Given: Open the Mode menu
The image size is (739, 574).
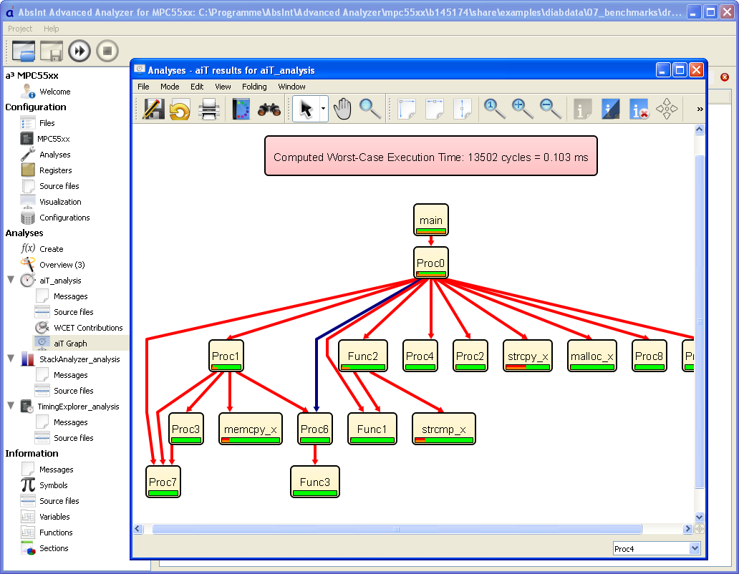Looking at the screenshot, I should [x=170, y=87].
